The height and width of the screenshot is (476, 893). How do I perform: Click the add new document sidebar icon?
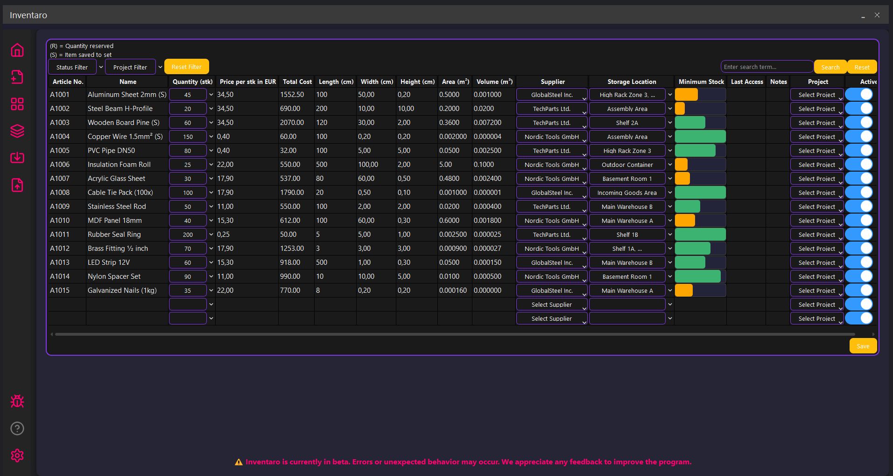pos(17,77)
